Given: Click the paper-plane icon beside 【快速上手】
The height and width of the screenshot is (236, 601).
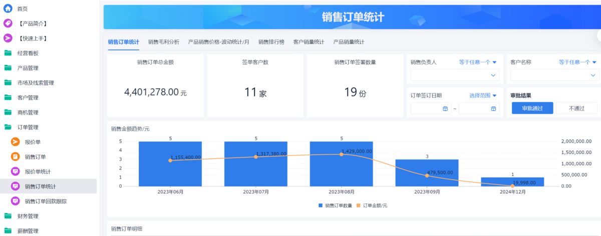Looking at the screenshot, I should click(x=8, y=38).
